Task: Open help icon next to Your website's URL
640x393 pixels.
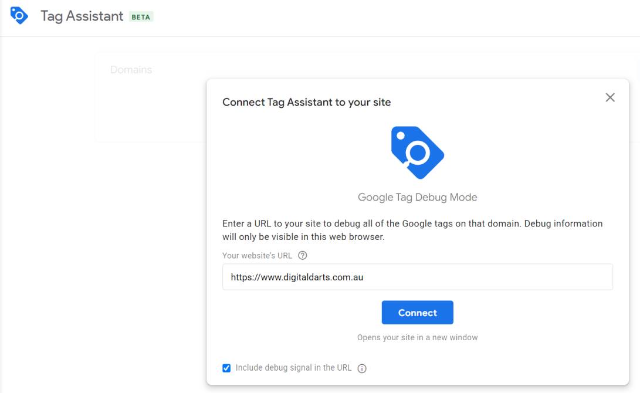Action: coord(303,256)
